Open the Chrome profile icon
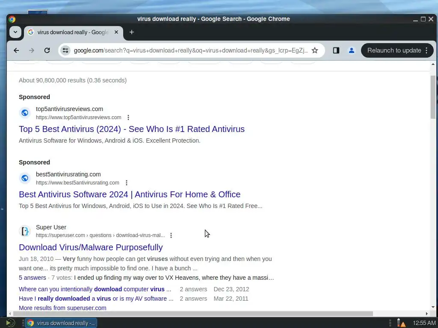 click(x=352, y=50)
